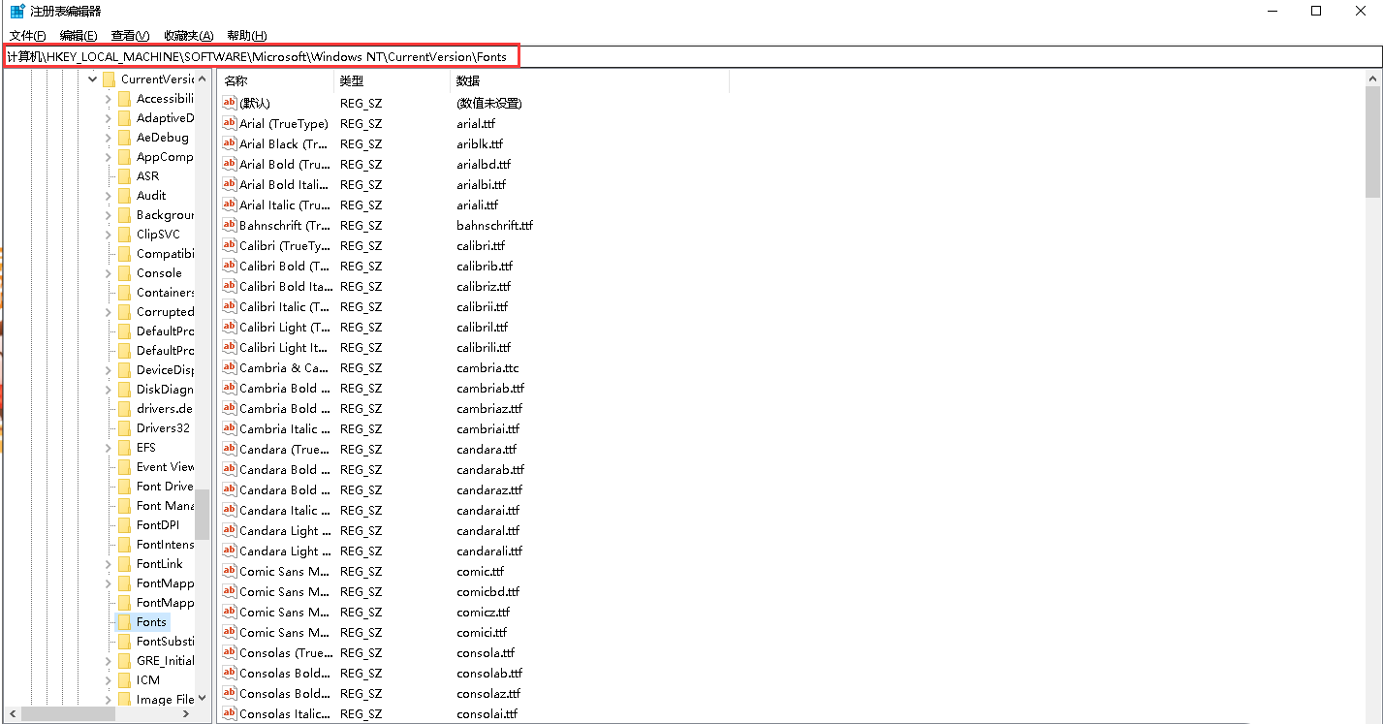Click the string icon of the consola.ttf row
1383x724 pixels.
click(x=230, y=652)
